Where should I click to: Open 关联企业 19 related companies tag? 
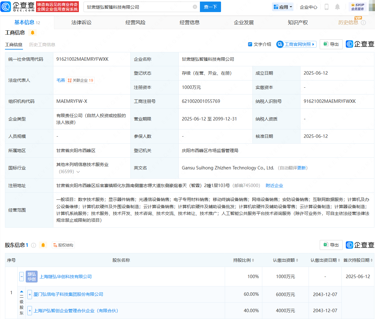coord(80,80)
